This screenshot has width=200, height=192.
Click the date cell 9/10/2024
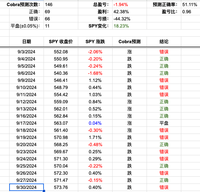[x=27, y=87]
